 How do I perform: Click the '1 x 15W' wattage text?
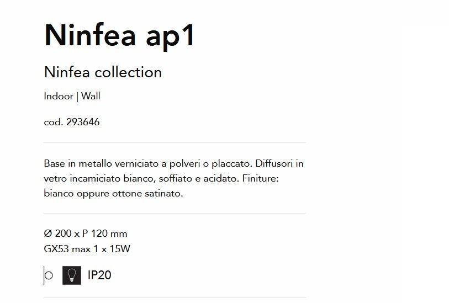[112, 249]
